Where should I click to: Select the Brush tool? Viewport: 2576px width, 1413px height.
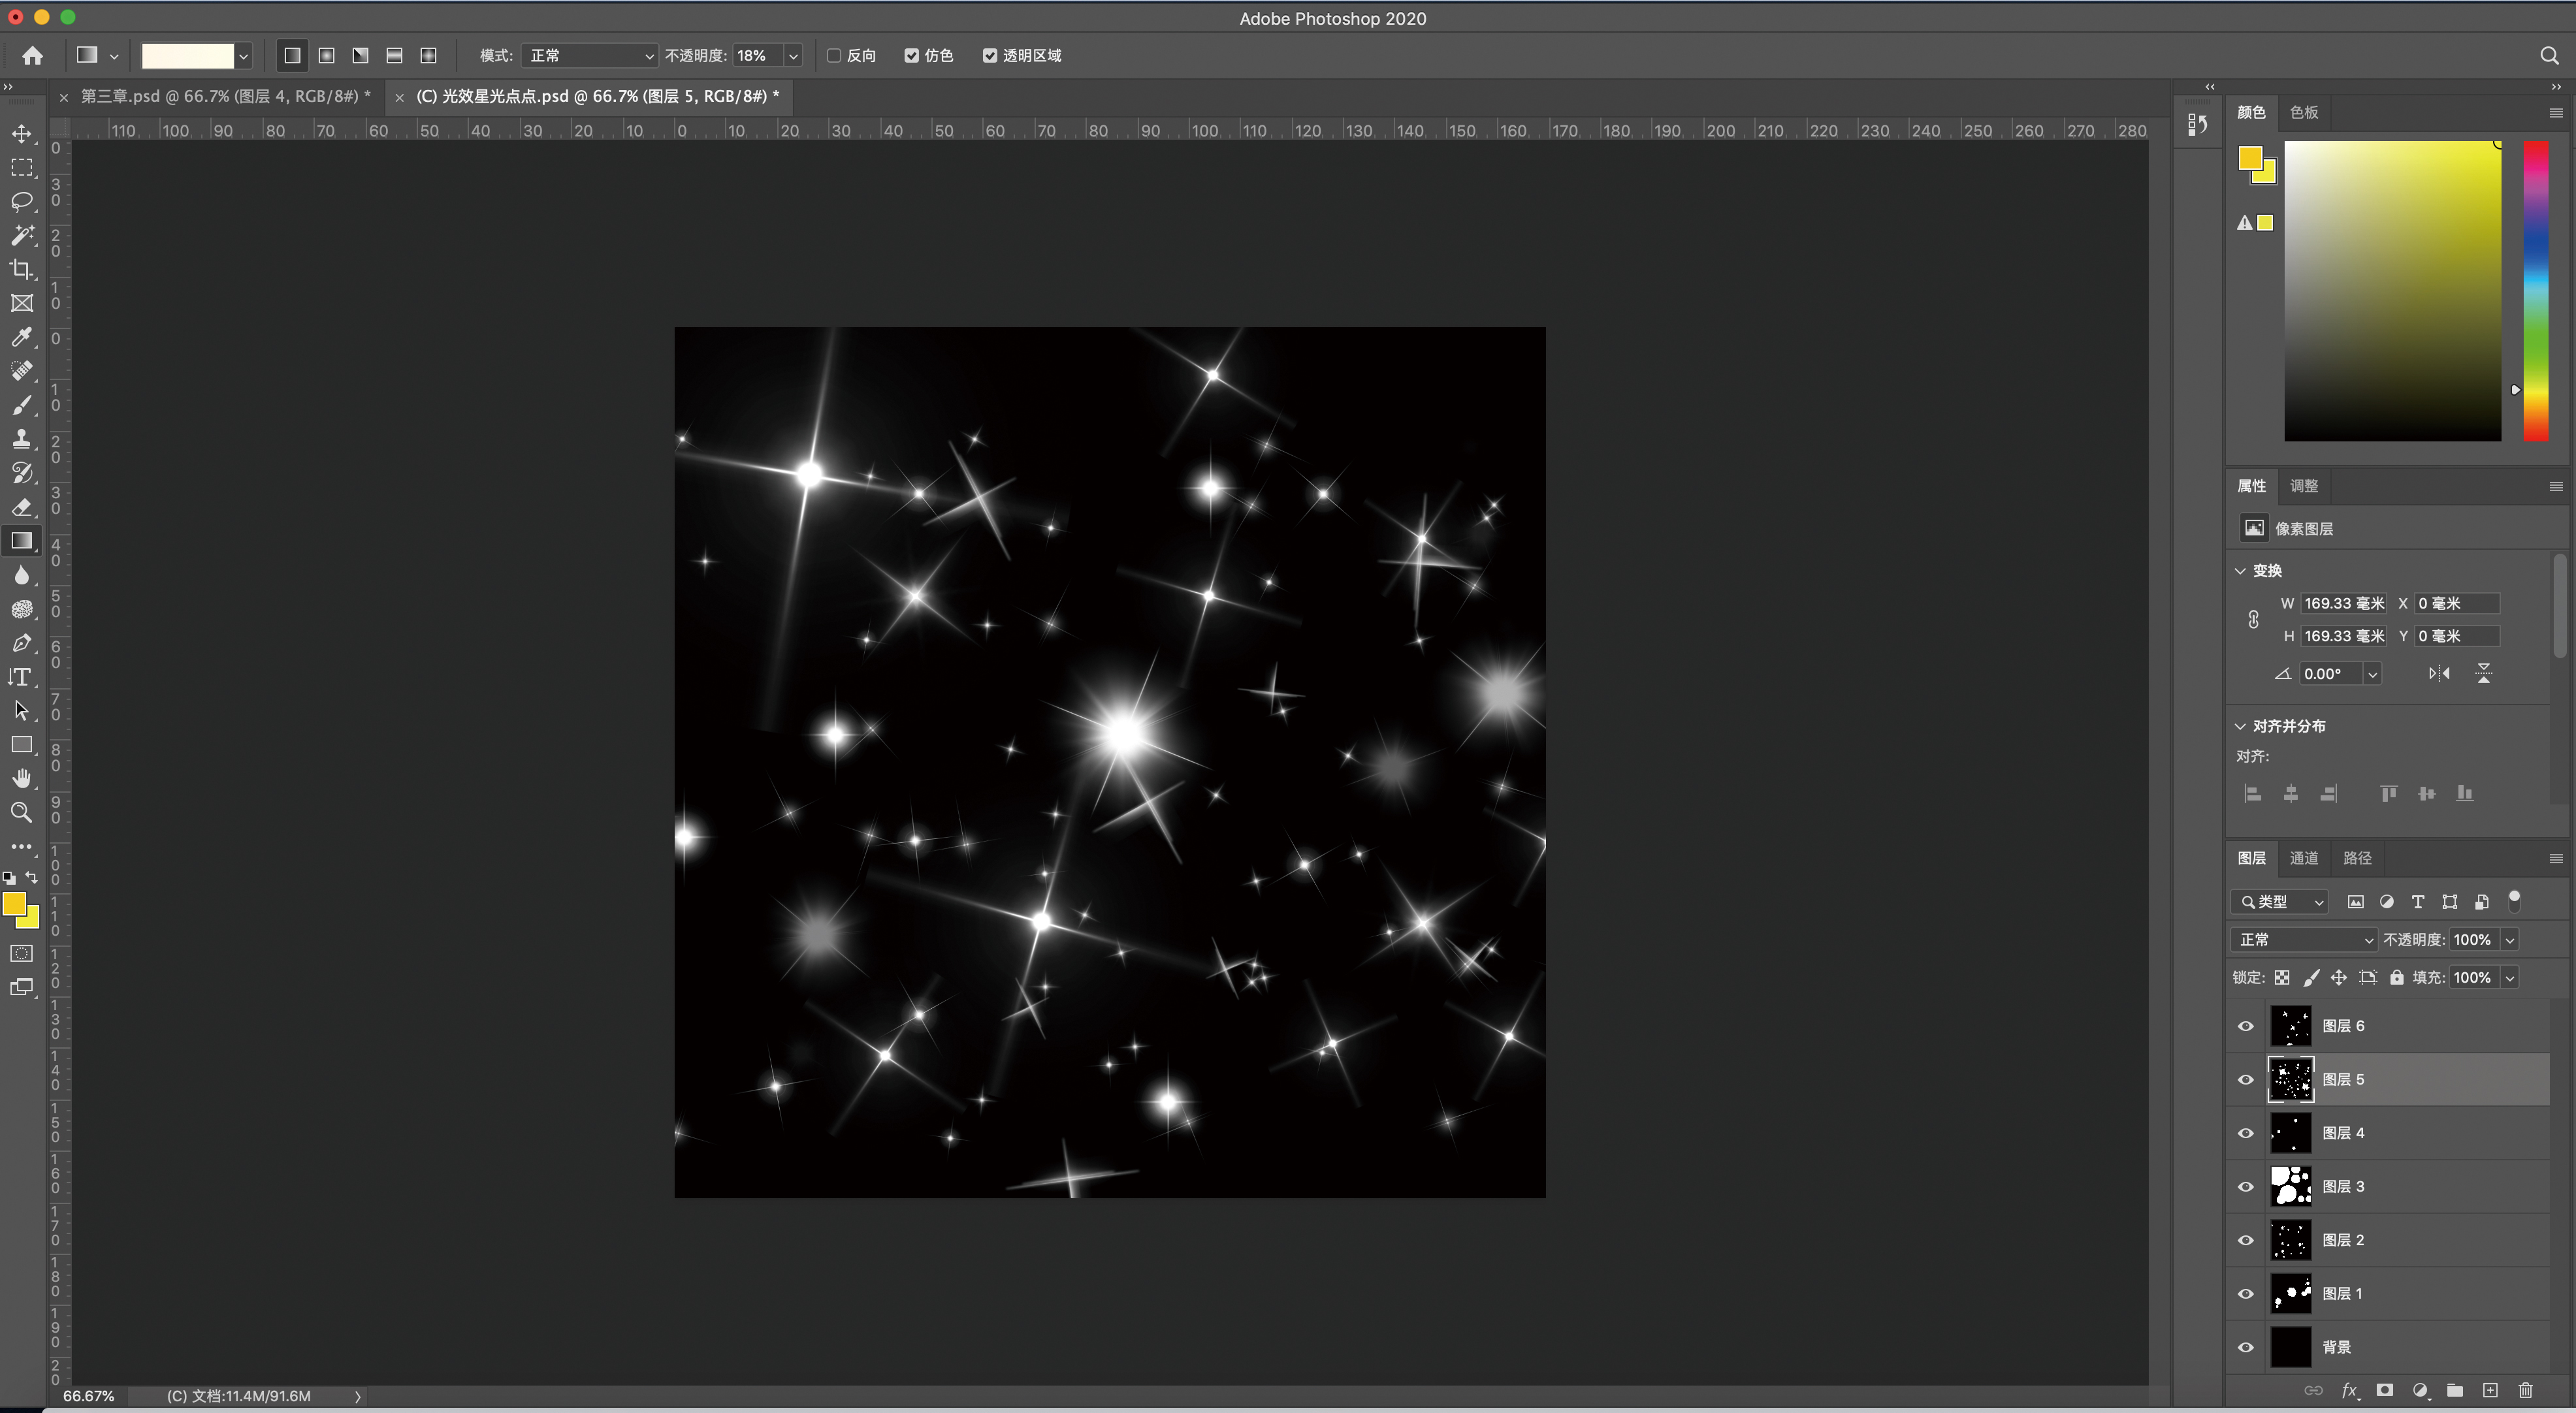point(21,405)
